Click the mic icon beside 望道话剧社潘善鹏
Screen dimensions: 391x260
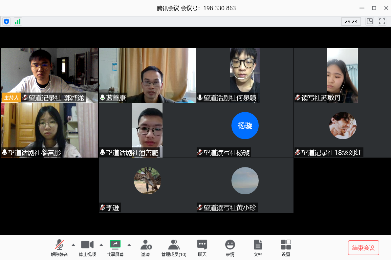[x=102, y=152]
